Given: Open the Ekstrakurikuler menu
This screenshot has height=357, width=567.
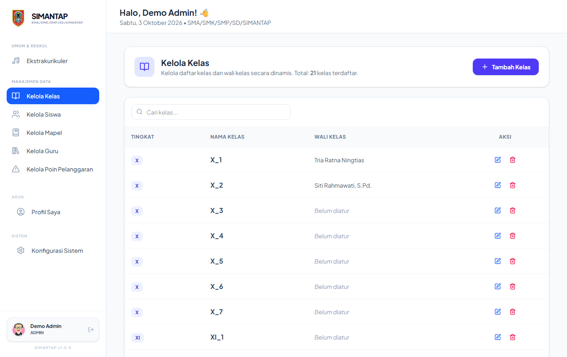Looking at the screenshot, I should click(53, 61).
